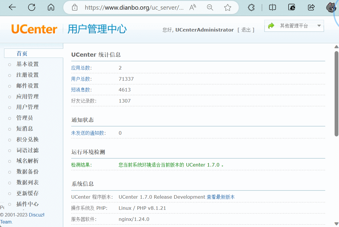Screen dimensions: 339x227
Task: Click the UCenter logo
Action: [34, 29]
